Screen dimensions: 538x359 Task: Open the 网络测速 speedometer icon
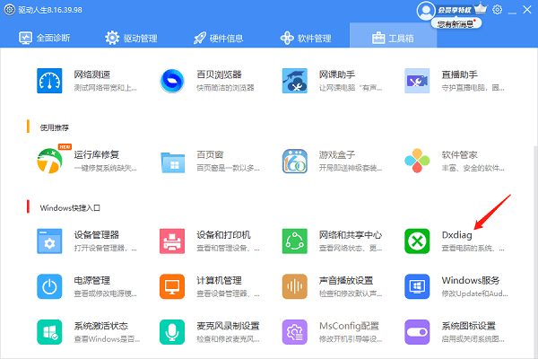[49, 81]
